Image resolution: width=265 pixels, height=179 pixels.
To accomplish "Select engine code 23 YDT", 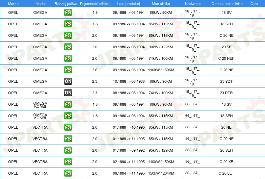I will click(x=226, y=81).
